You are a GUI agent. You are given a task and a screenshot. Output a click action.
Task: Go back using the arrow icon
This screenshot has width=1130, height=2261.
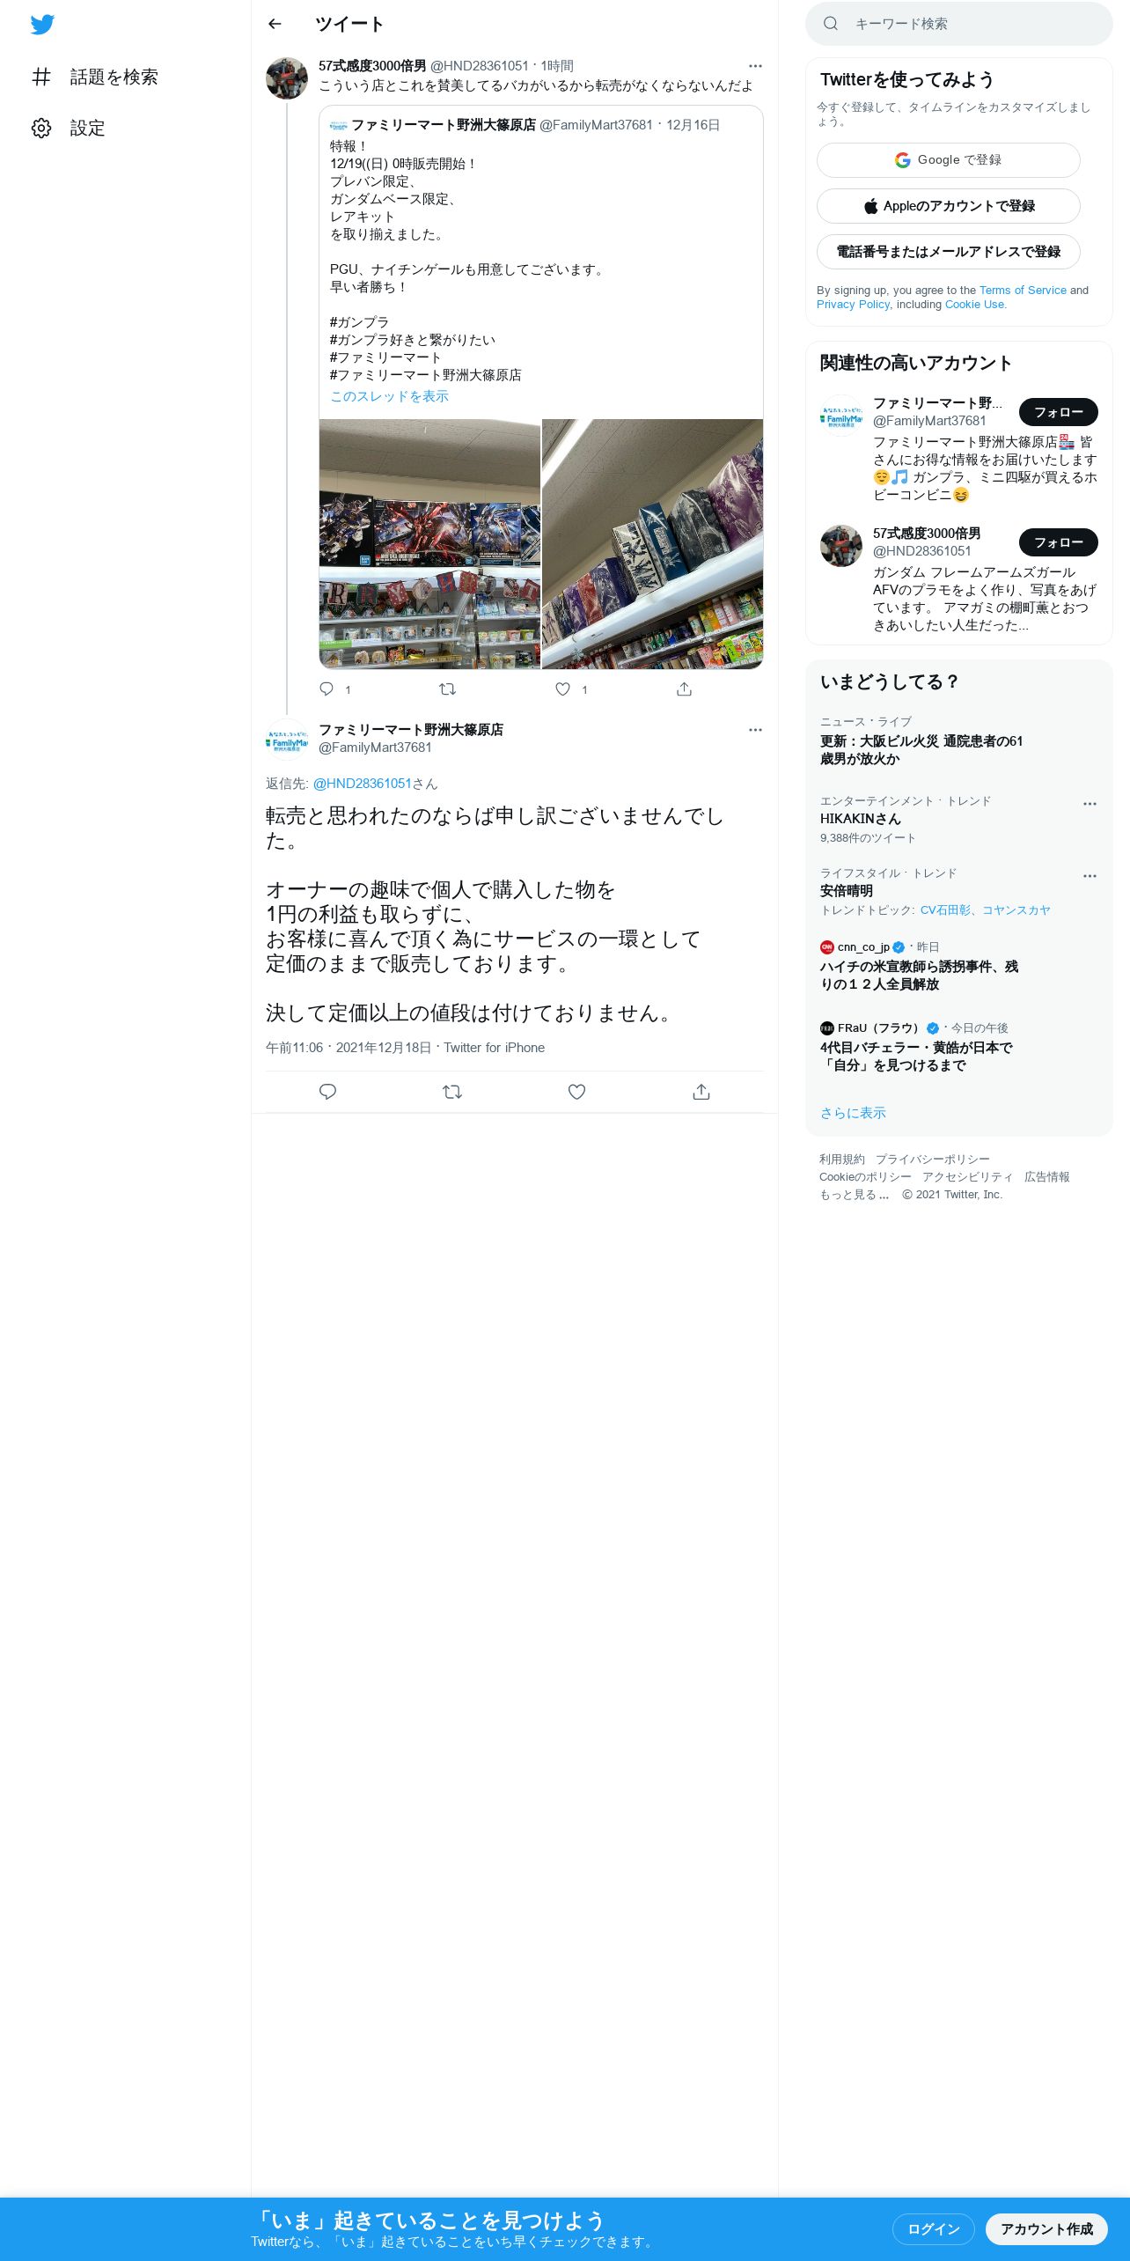275,24
